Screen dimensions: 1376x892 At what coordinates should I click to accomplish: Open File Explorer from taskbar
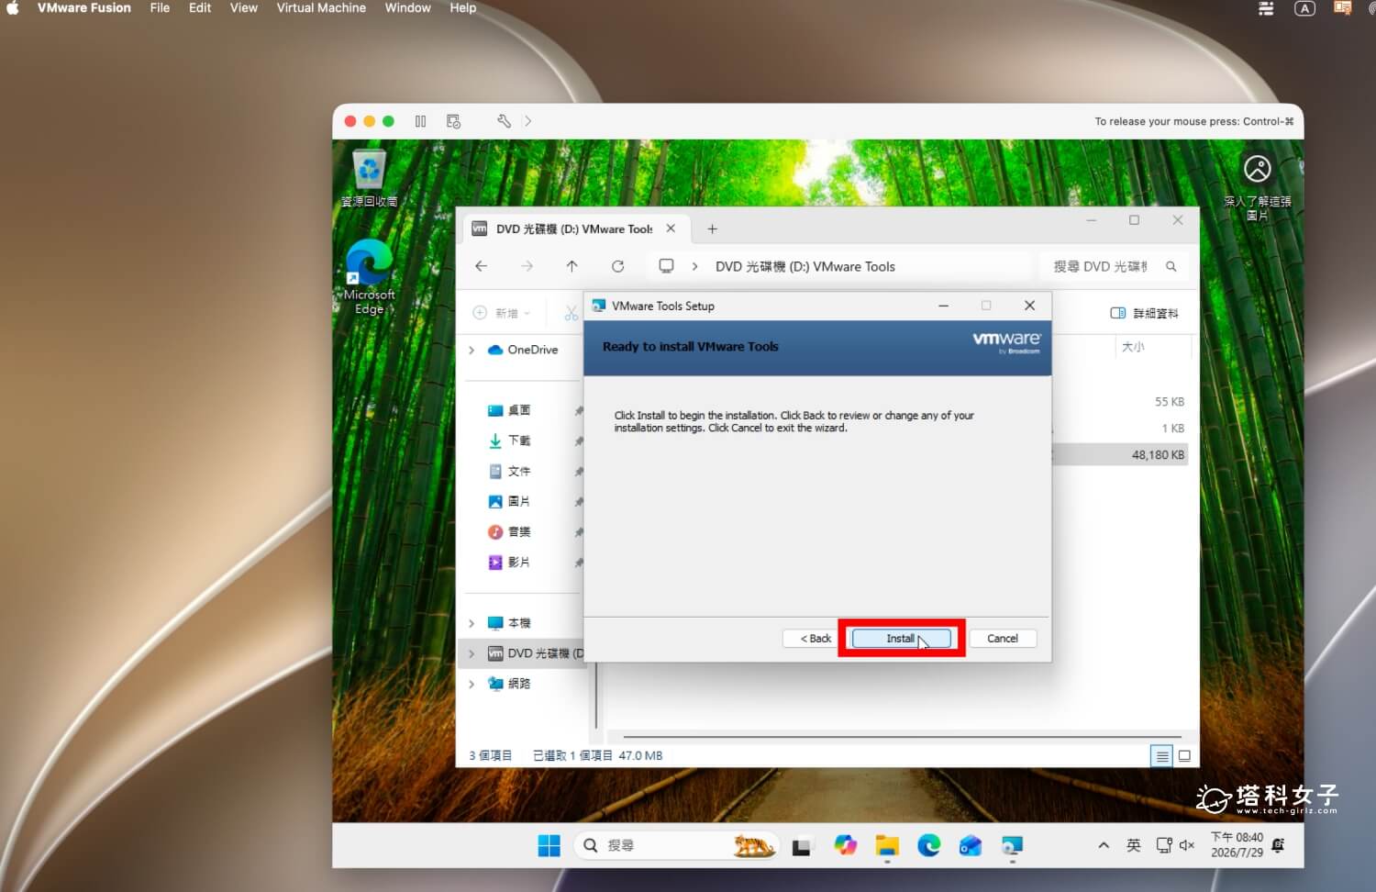click(x=887, y=845)
